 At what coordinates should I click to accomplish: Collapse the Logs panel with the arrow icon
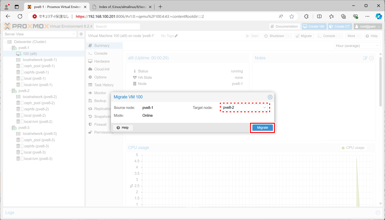(x=378, y=213)
